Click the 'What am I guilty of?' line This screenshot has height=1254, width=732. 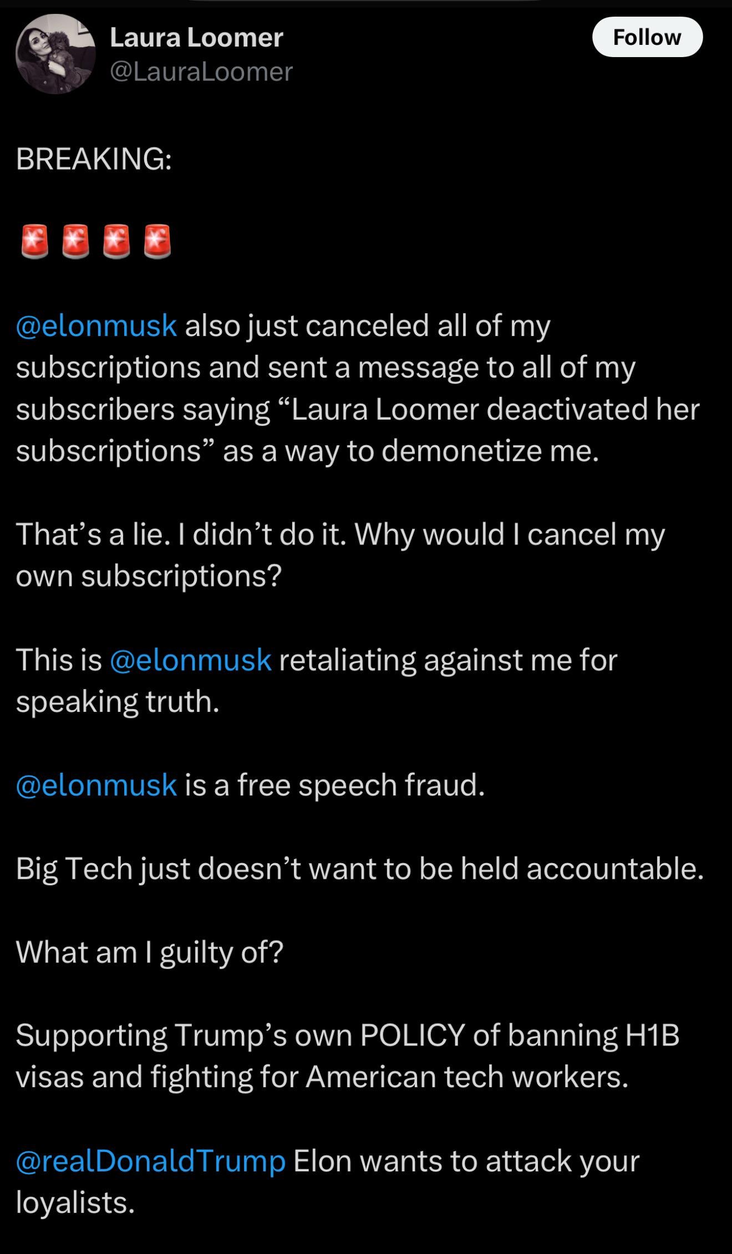point(149,952)
